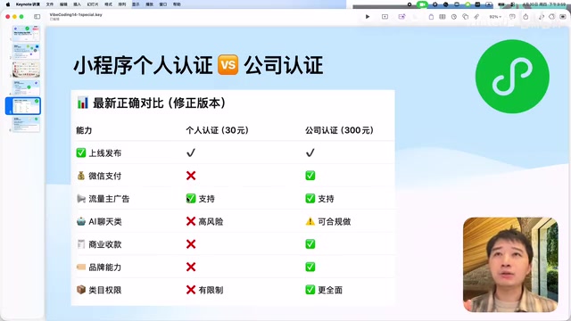Click the 高风险 cell
Viewport: 571px width, 321px height.
204,222
